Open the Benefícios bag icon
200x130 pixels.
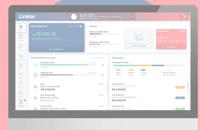(21, 102)
